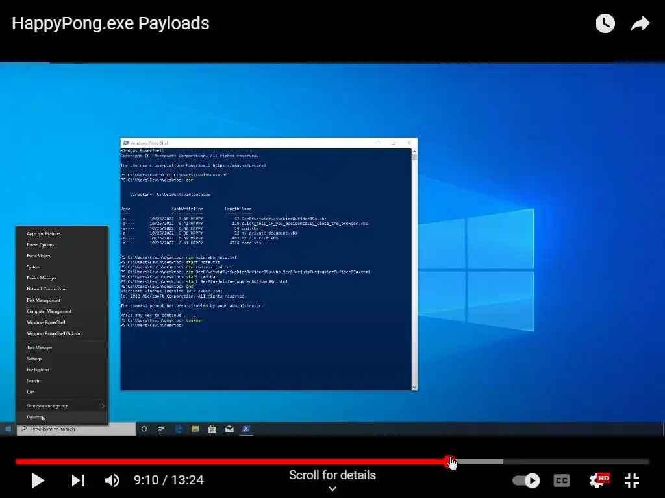This screenshot has height=498, width=665.
Task: Select Search in the context menu
Action: tap(62, 380)
